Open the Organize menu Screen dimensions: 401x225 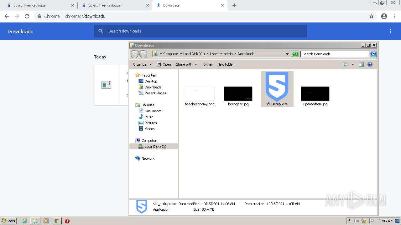pyautogui.click(x=142, y=64)
